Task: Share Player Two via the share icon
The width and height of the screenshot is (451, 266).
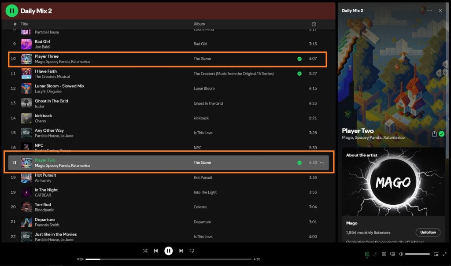Action: coord(434,134)
